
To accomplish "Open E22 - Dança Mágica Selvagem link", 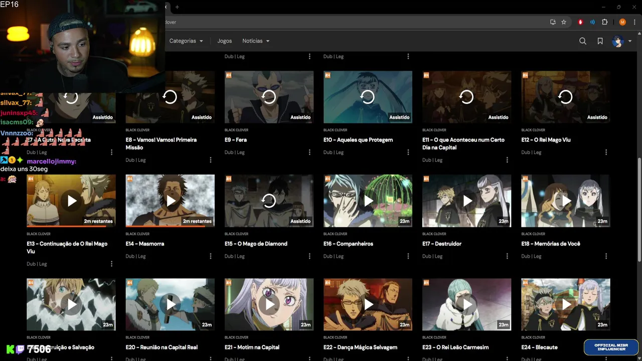I will click(360, 347).
